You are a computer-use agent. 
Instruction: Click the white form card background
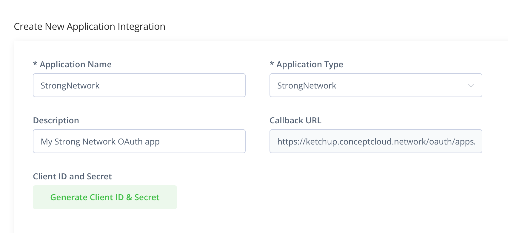(358, 194)
